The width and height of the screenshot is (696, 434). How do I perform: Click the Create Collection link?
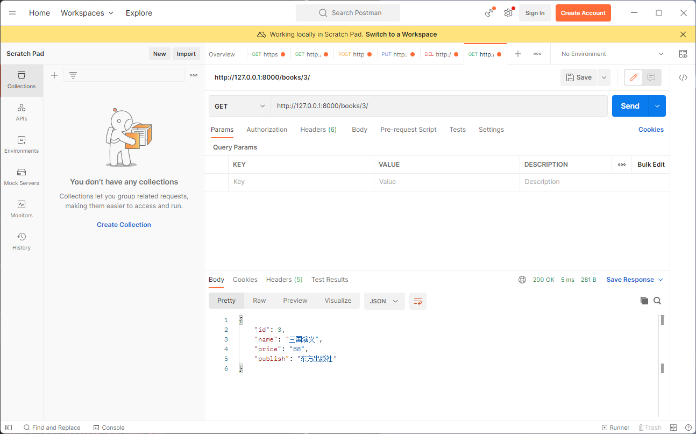124,225
